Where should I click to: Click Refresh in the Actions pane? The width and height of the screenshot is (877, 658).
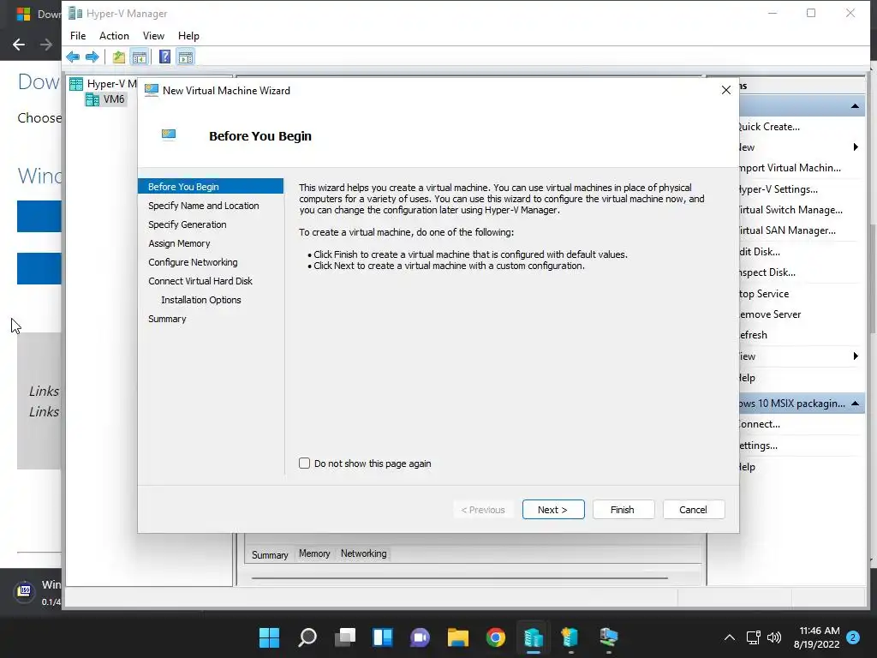[x=754, y=335]
